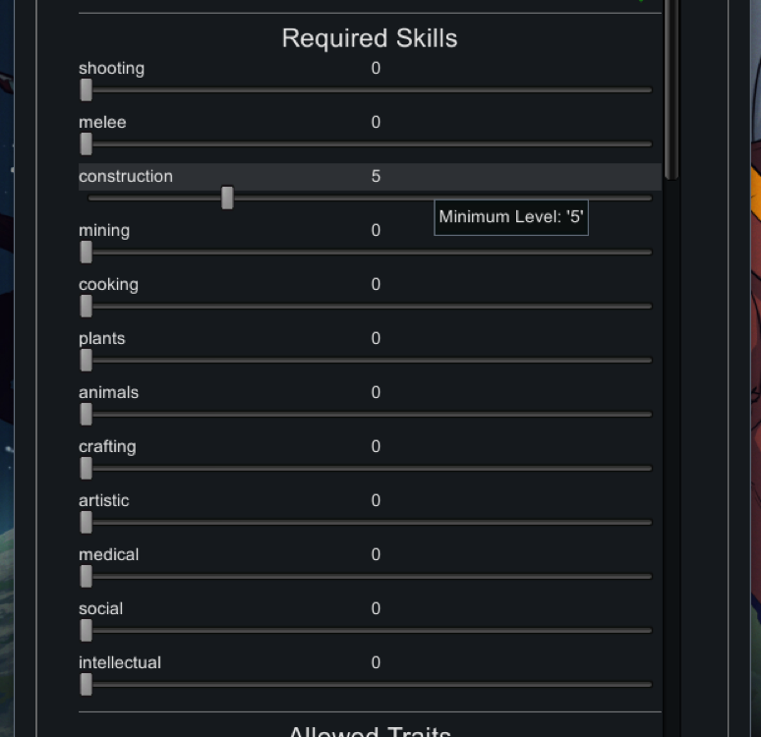Click the highlighted construction skill row
Screen dimensions: 761x737
tap(295, 177)
